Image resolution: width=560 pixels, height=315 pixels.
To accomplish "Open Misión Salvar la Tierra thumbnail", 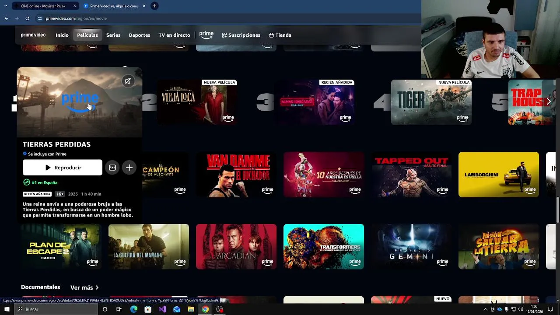I will tap(499, 247).
